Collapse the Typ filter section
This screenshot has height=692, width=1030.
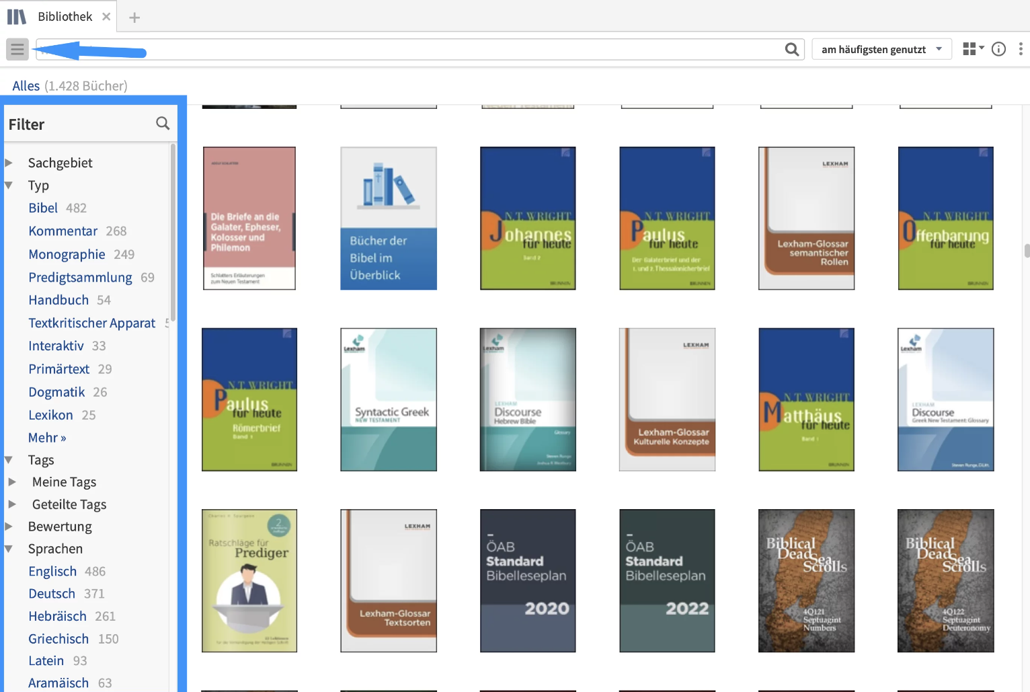click(x=9, y=185)
